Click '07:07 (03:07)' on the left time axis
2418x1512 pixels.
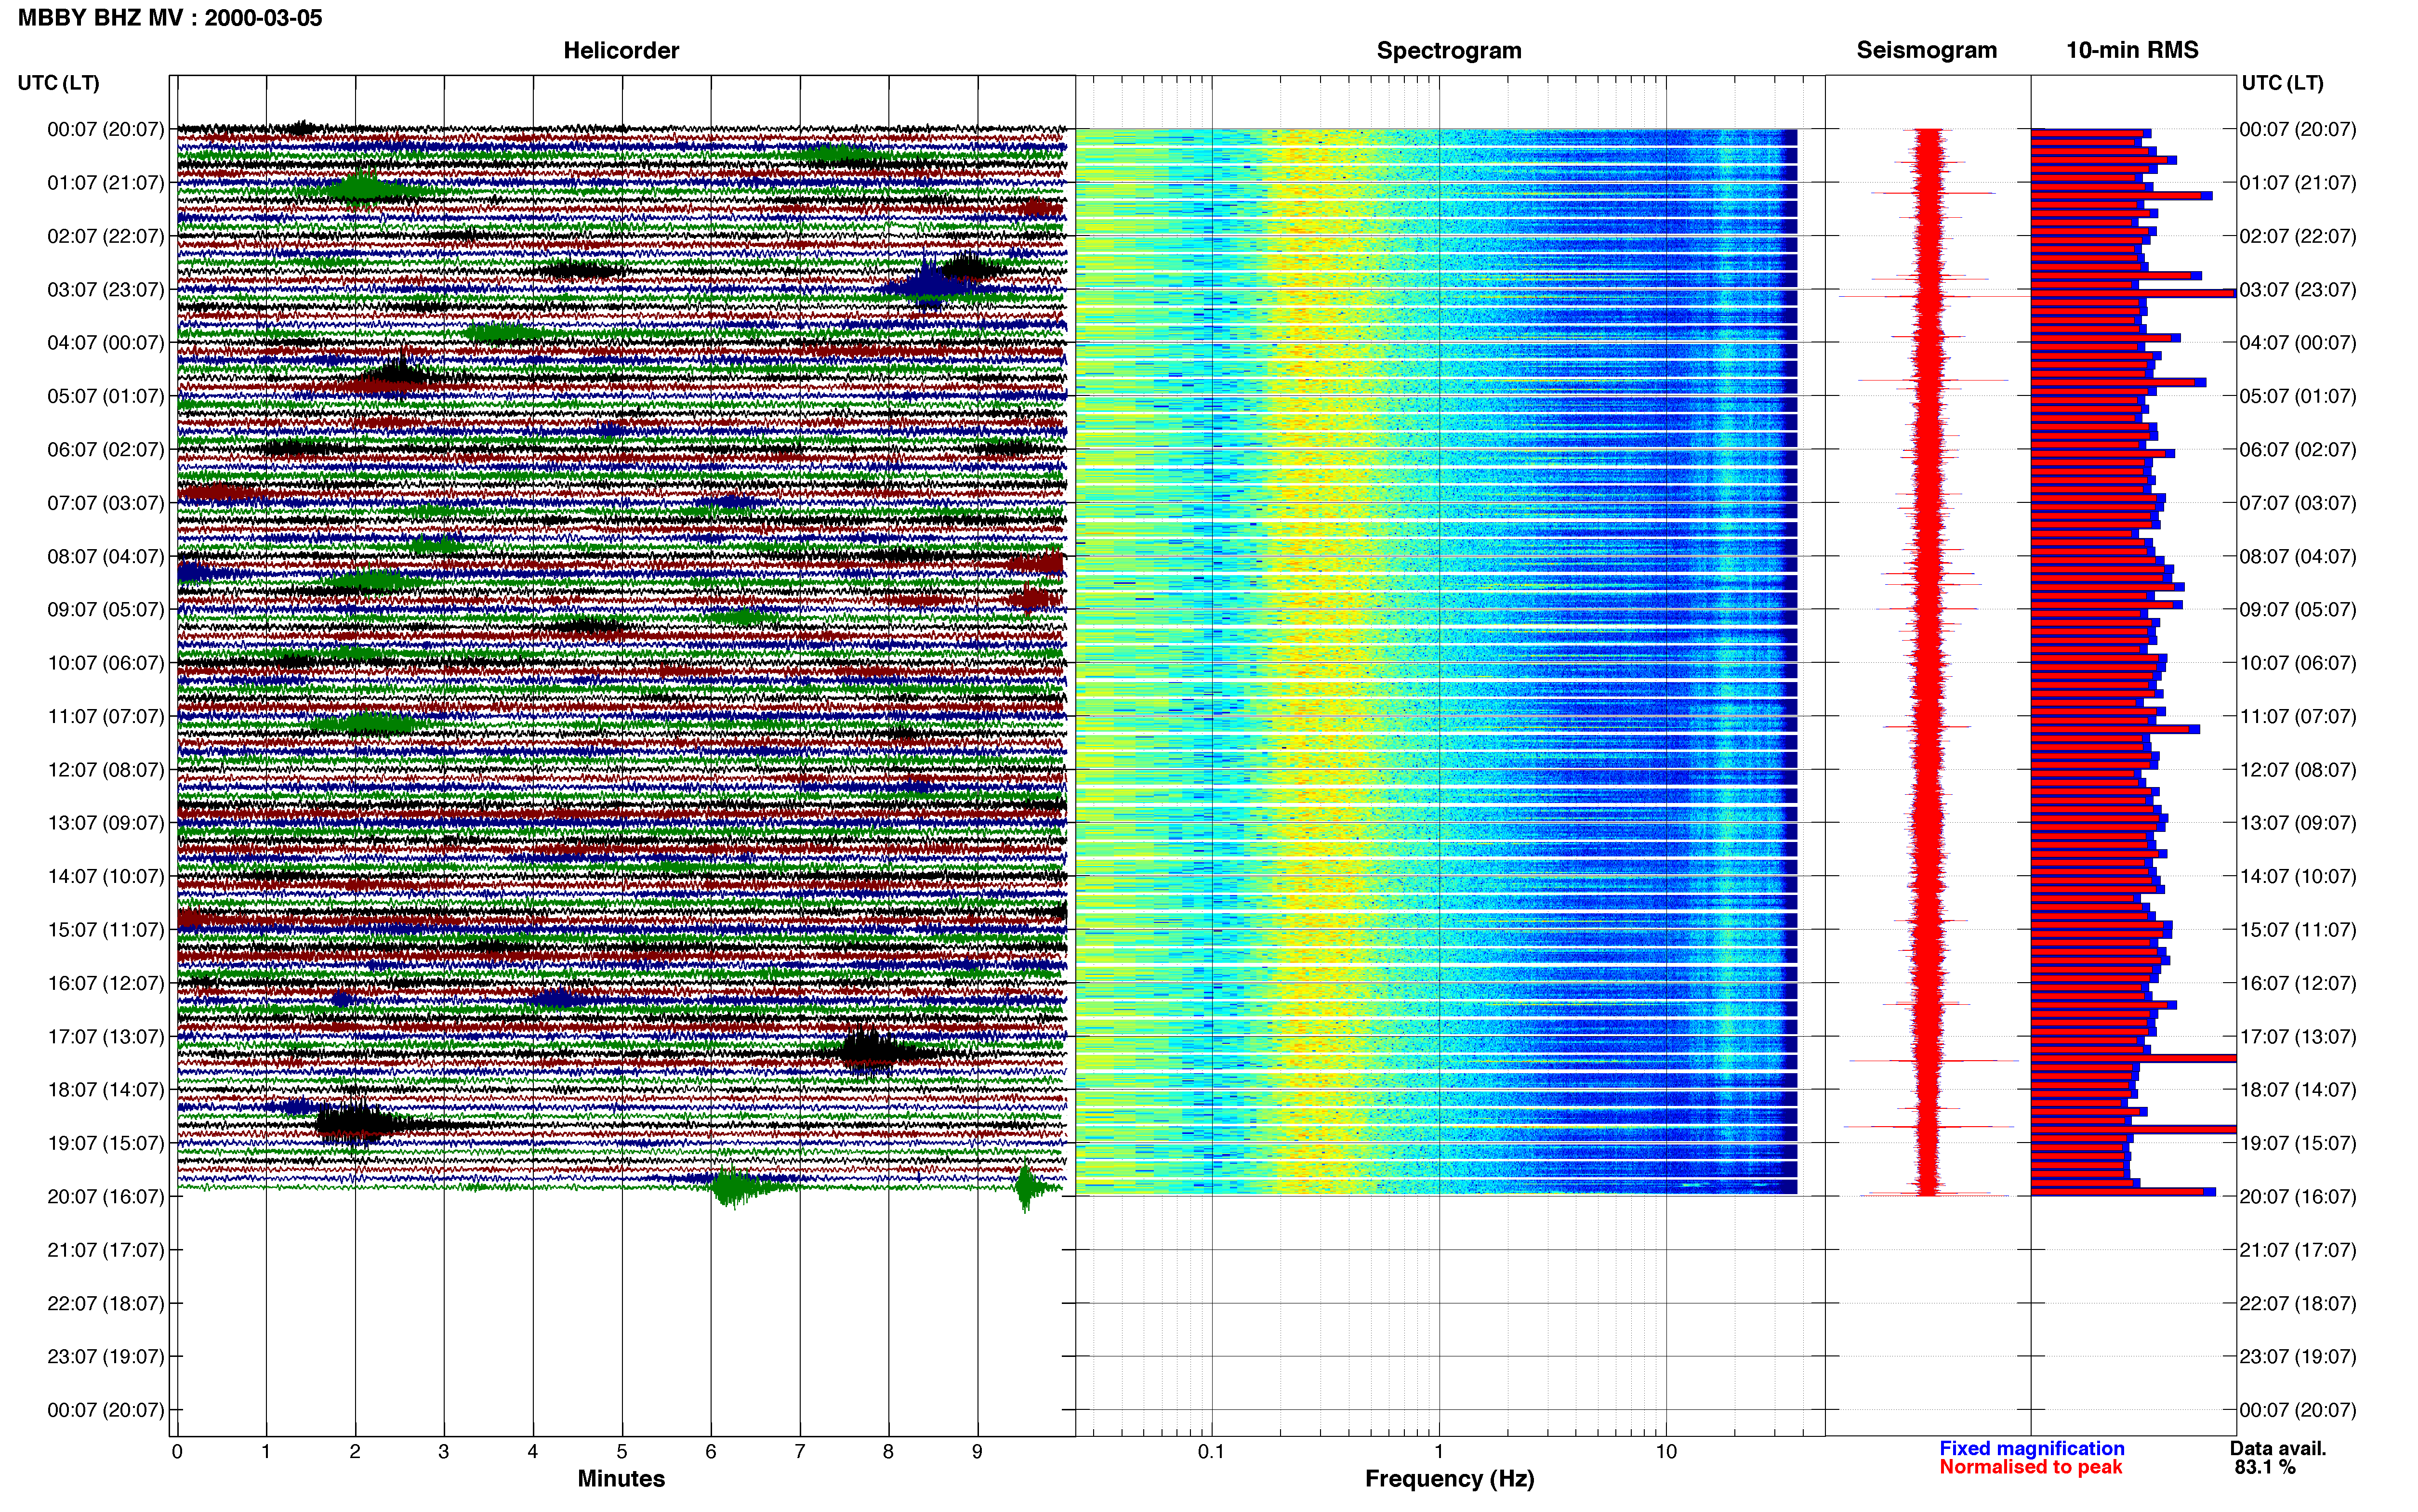(105, 503)
